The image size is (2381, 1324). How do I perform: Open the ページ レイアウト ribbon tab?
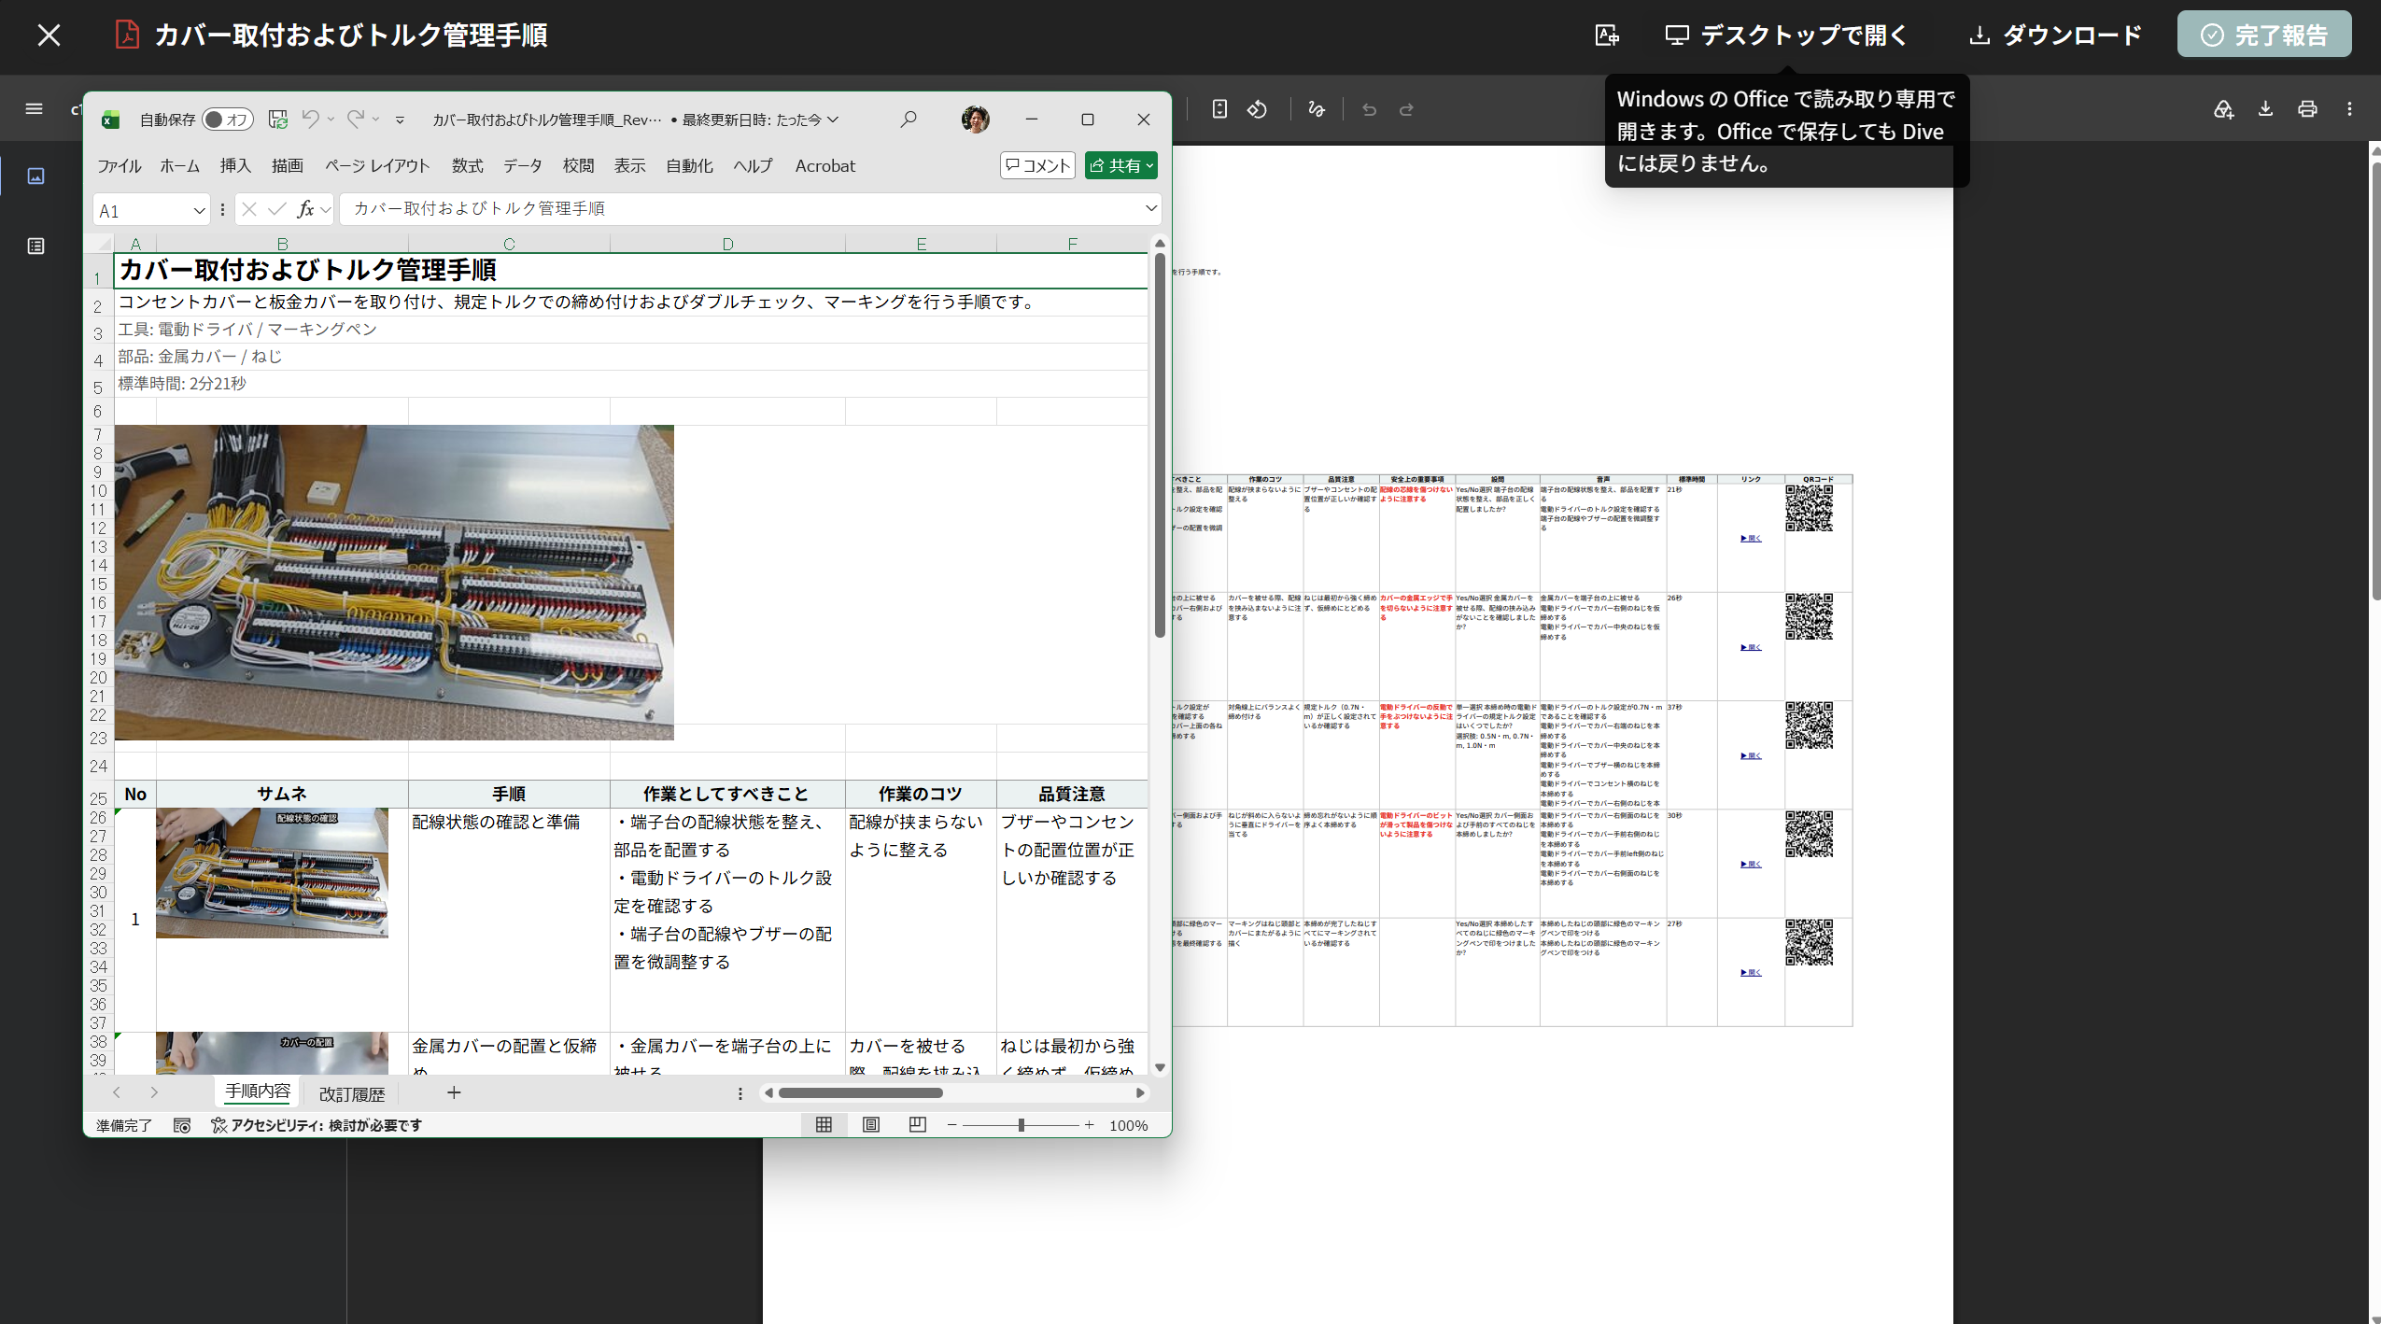point(377,165)
